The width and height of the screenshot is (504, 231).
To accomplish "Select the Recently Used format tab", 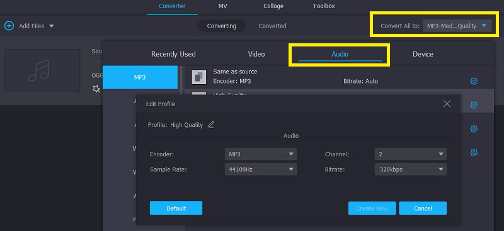I will point(173,54).
